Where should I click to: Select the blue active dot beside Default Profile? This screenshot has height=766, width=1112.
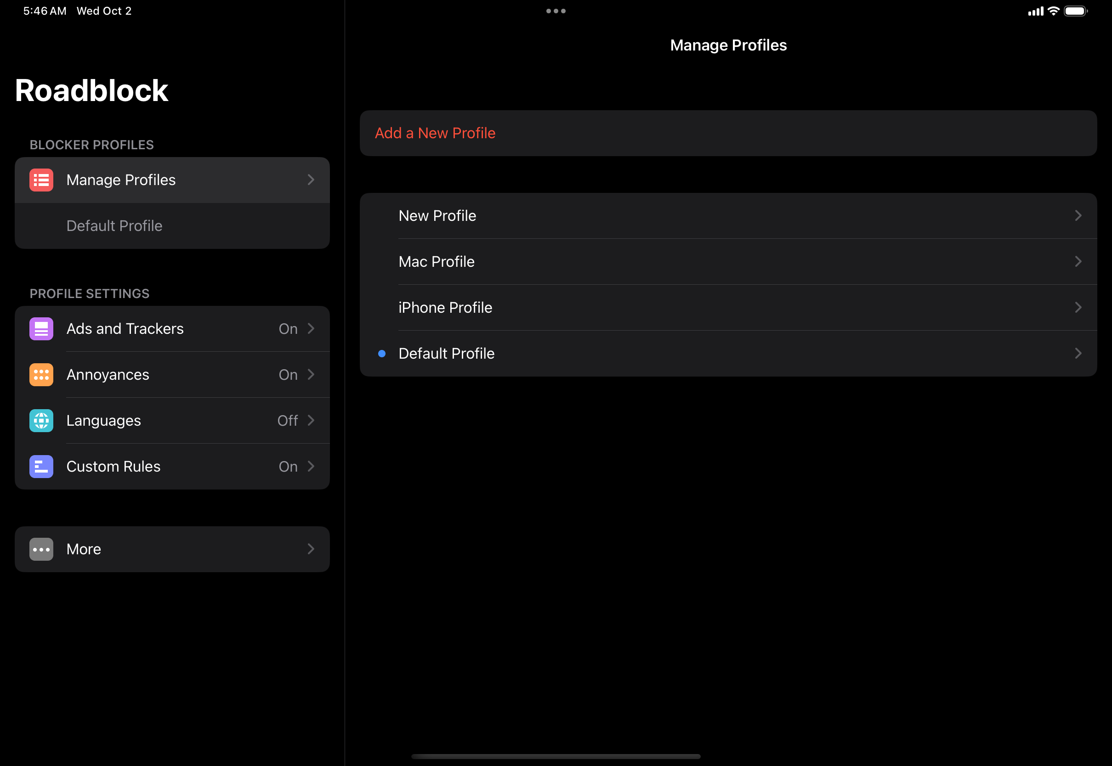point(382,354)
